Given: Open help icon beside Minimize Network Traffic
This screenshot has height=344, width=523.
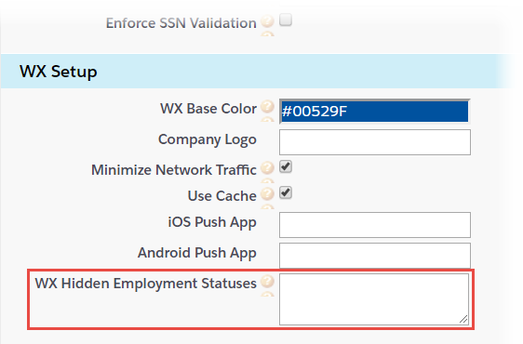Looking at the screenshot, I should coord(267,168).
